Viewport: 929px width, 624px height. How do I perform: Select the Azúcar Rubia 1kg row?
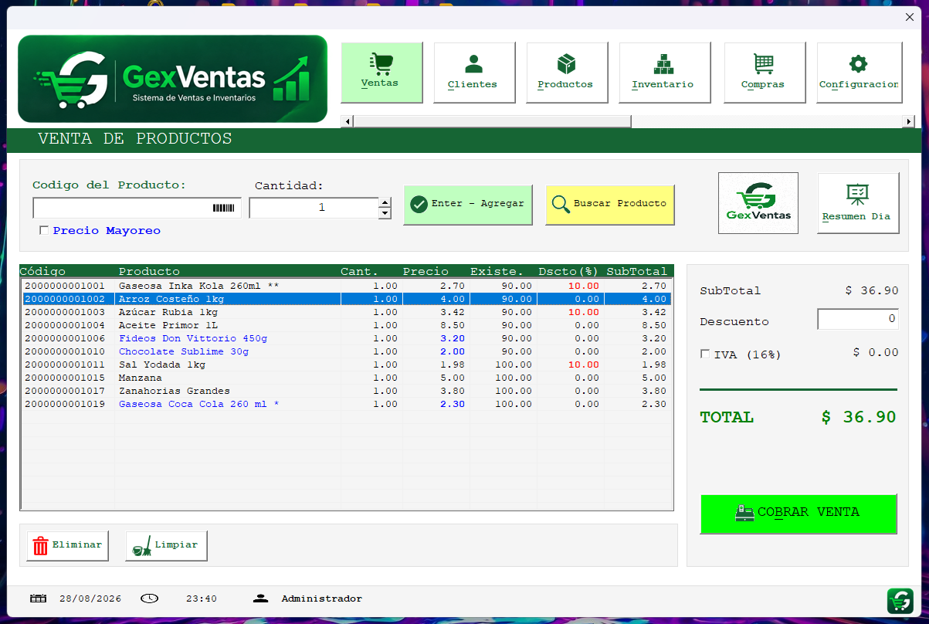click(346, 312)
